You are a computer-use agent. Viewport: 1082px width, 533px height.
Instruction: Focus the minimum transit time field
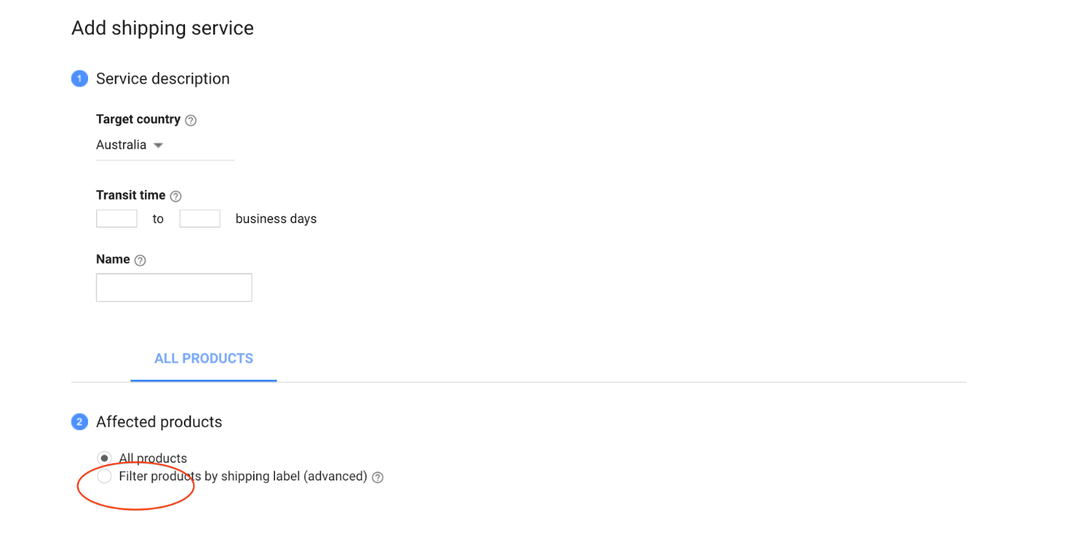(116, 218)
